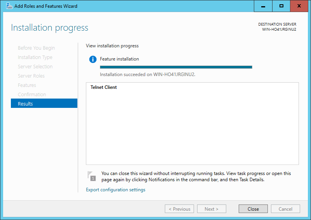Open Export configuration settings link
The image size is (311, 220).
(115, 190)
